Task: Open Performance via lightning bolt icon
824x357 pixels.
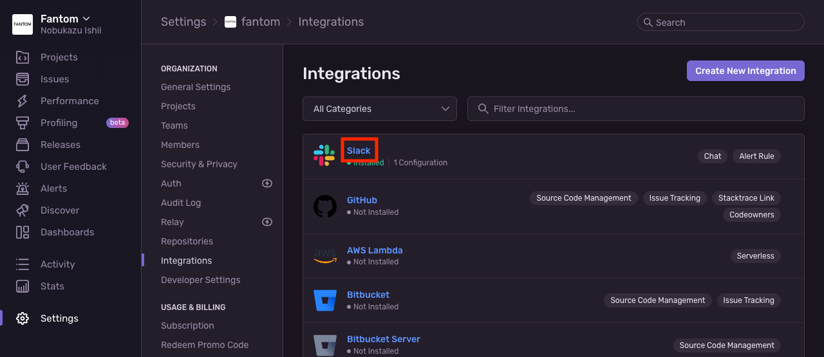Action: [x=23, y=101]
